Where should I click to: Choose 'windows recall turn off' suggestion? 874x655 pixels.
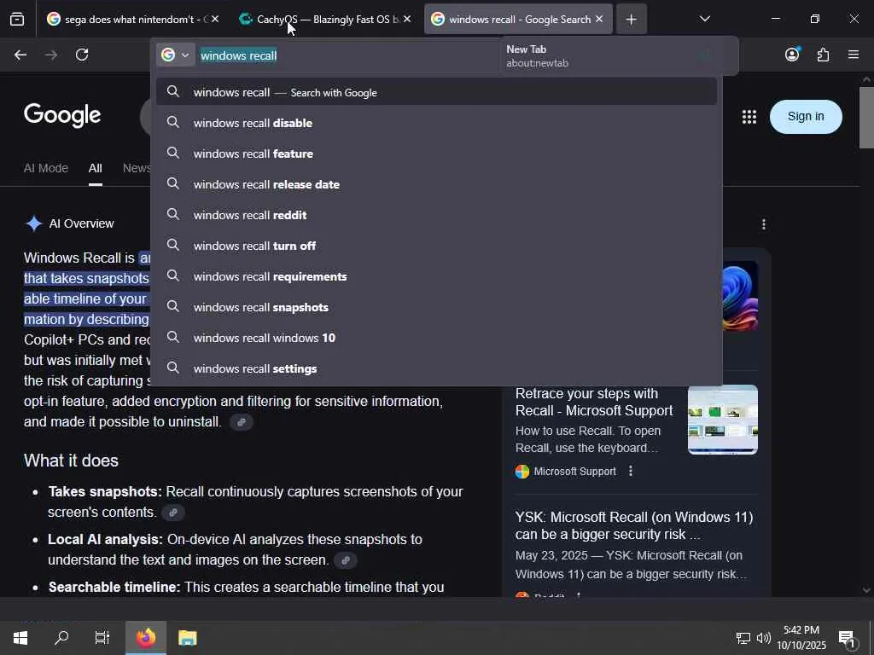point(436,245)
